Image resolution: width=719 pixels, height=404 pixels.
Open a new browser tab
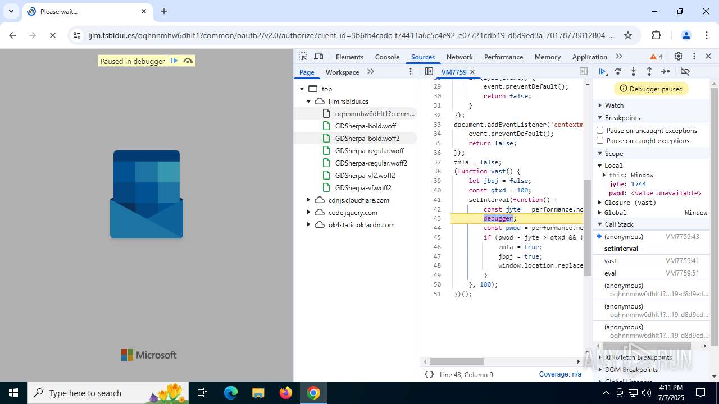pos(164,11)
